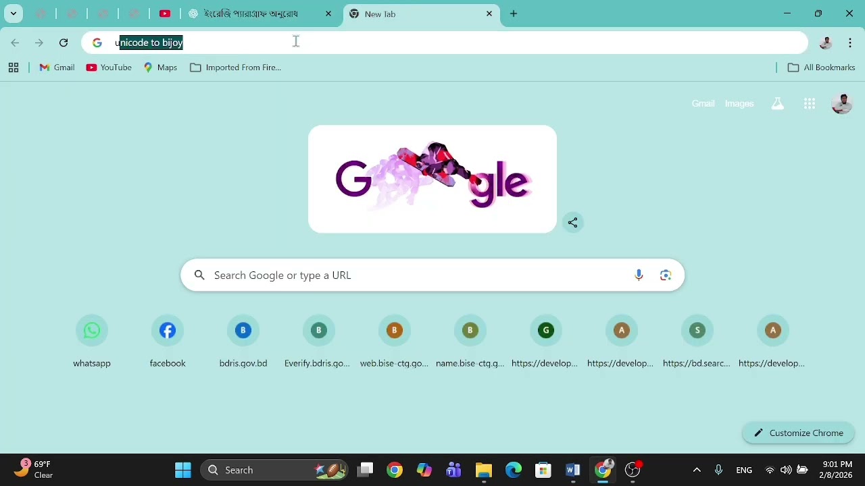Expand the All Bookmarks folder
This screenshot has width=865, height=486.
[822, 67]
